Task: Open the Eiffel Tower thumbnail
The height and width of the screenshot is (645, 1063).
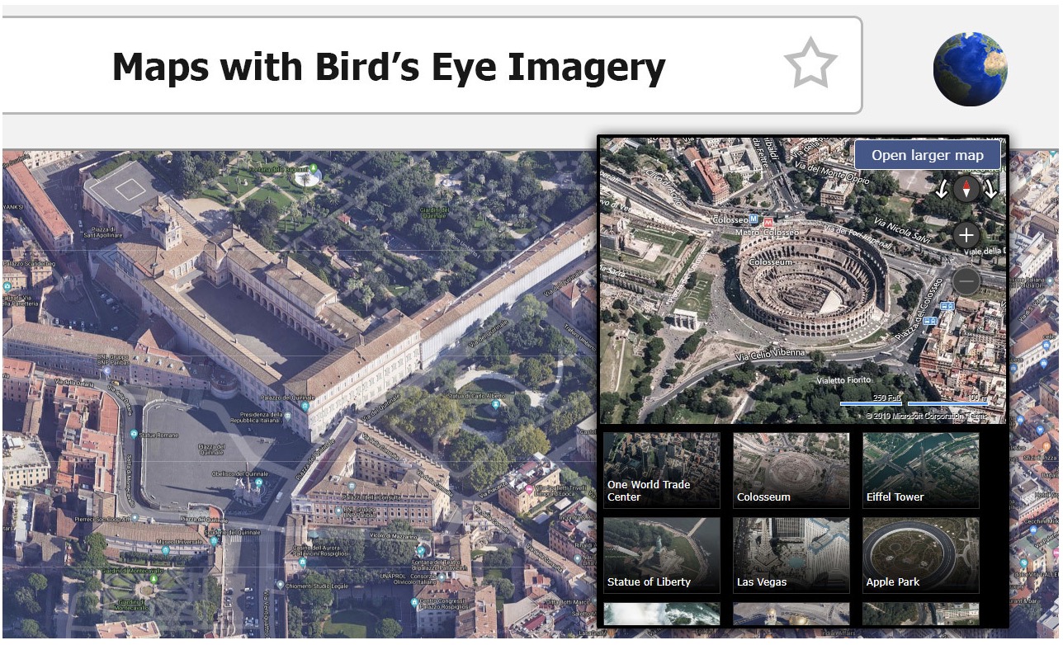Action: (x=921, y=470)
